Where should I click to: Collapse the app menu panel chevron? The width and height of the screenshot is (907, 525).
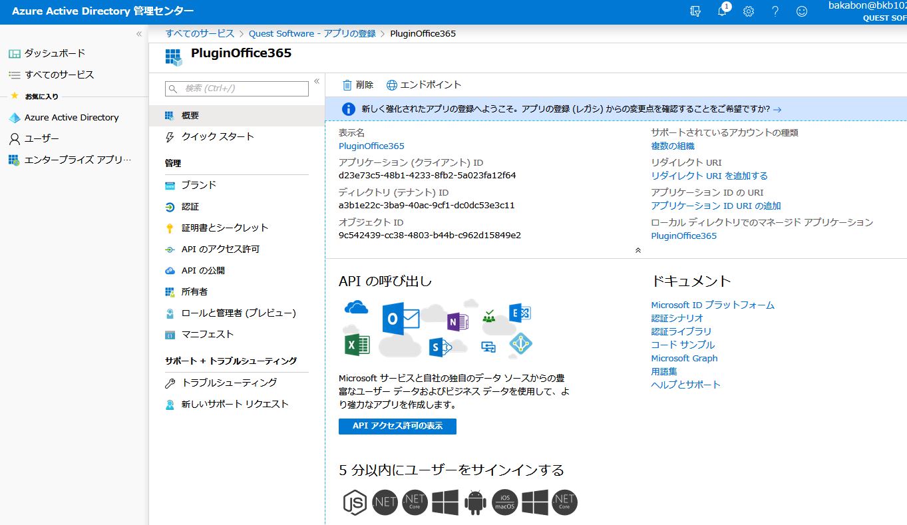(x=317, y=81)
